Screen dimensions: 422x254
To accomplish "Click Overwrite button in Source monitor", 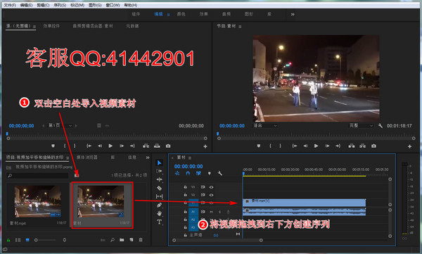I will click(157, 146).
